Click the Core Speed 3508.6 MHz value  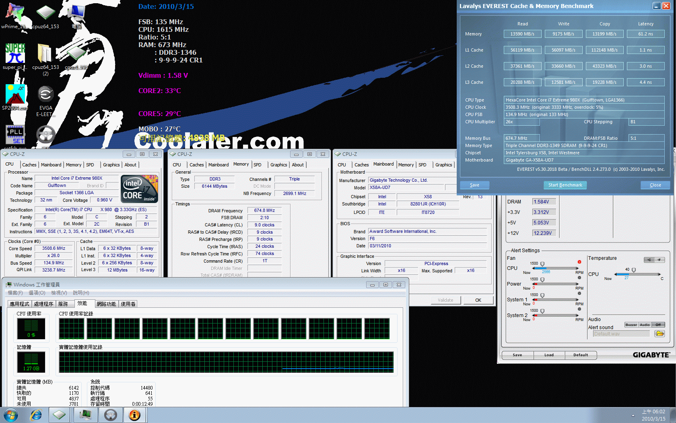54,249
